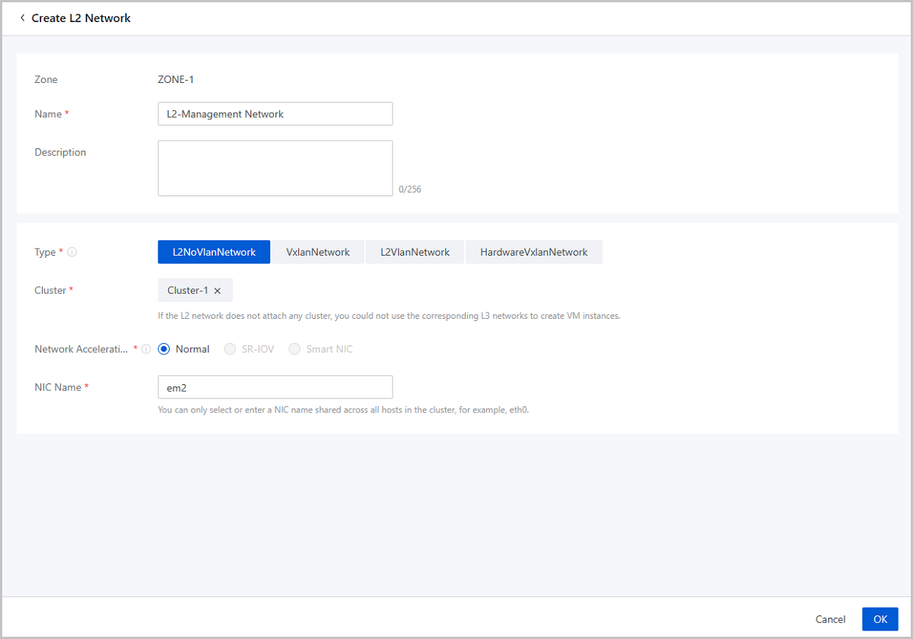Select the SR-IOV radio option

[x=230, y=349]
